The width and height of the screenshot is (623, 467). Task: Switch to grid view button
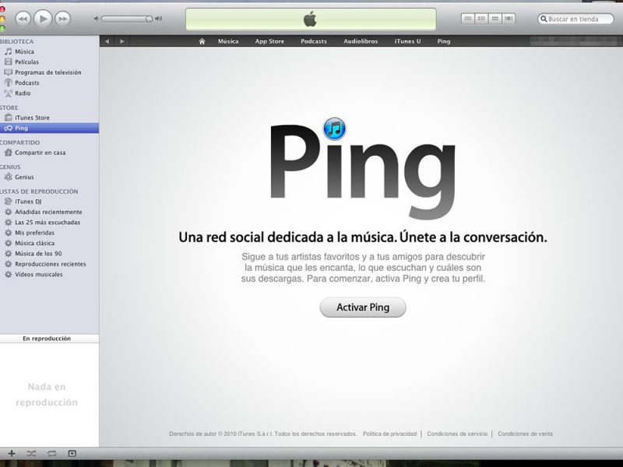pos(495,19)
